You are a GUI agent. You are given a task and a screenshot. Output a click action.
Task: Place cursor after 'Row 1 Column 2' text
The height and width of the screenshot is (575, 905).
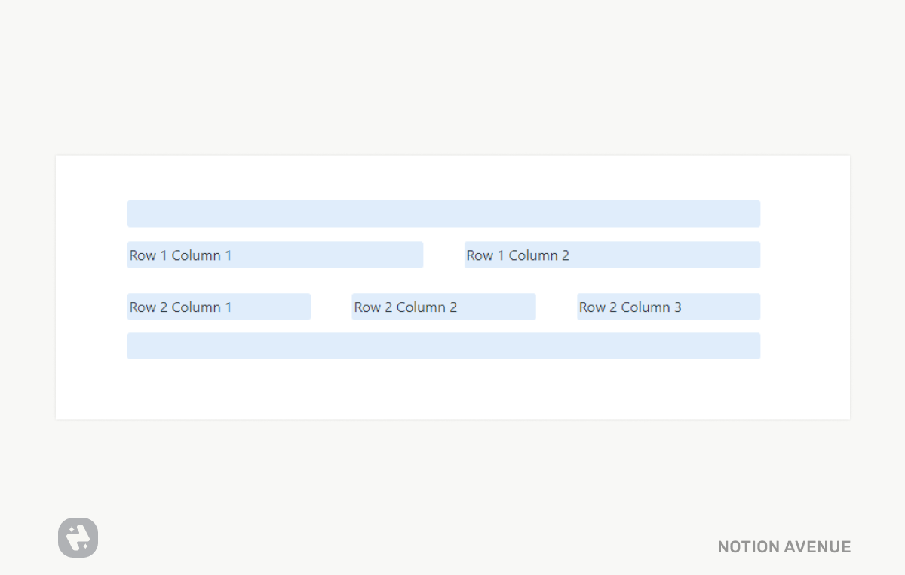click(x=571, y=255)
